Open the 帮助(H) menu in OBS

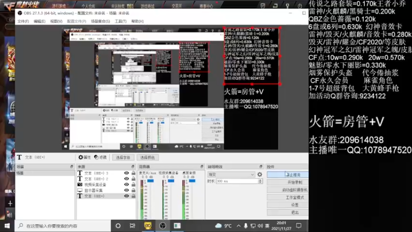pyautogui.click(x=138, y=21)
